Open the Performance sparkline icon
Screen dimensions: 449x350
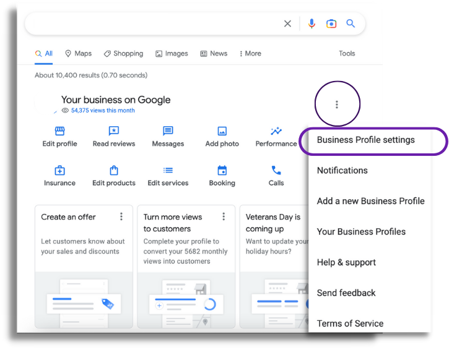click(x=276, y=131)
